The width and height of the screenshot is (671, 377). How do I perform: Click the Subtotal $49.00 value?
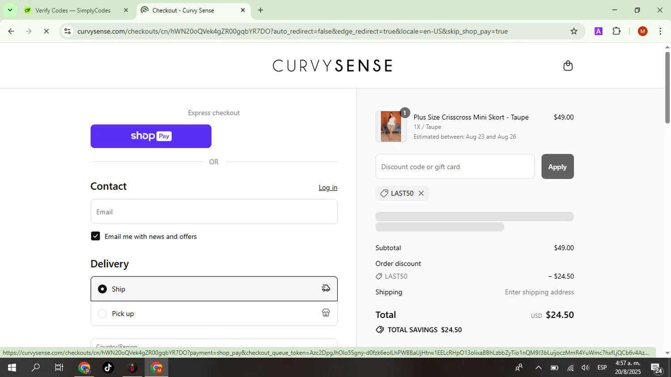pyautogui.click(x=564, y=248)
